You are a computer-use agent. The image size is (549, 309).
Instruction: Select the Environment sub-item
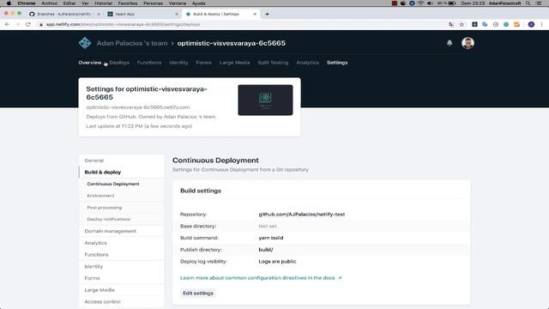101,196
